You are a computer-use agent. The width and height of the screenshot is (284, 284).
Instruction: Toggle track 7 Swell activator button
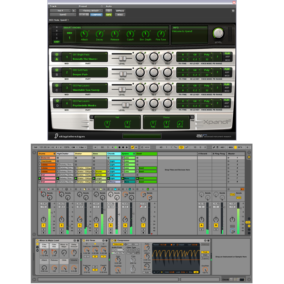tap(143, 225)
